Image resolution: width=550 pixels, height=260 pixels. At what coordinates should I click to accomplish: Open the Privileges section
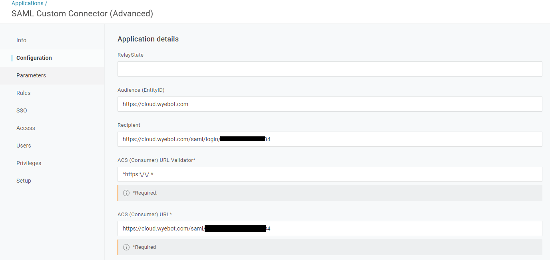click(29, 163)
